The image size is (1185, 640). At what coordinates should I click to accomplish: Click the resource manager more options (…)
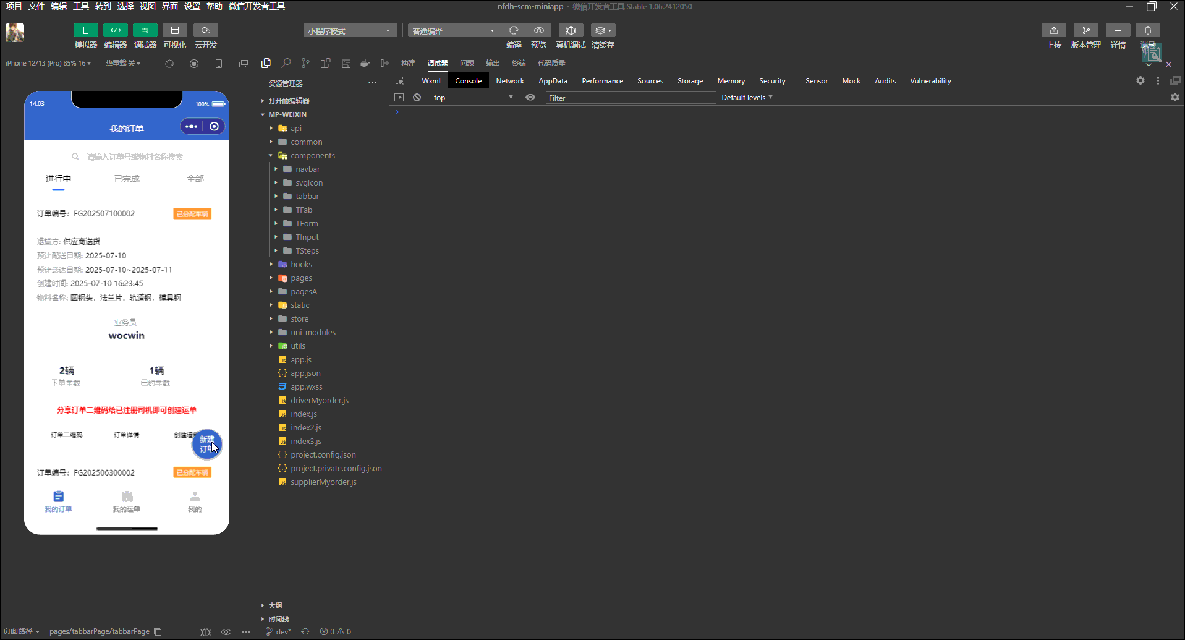tap(372, 83)
